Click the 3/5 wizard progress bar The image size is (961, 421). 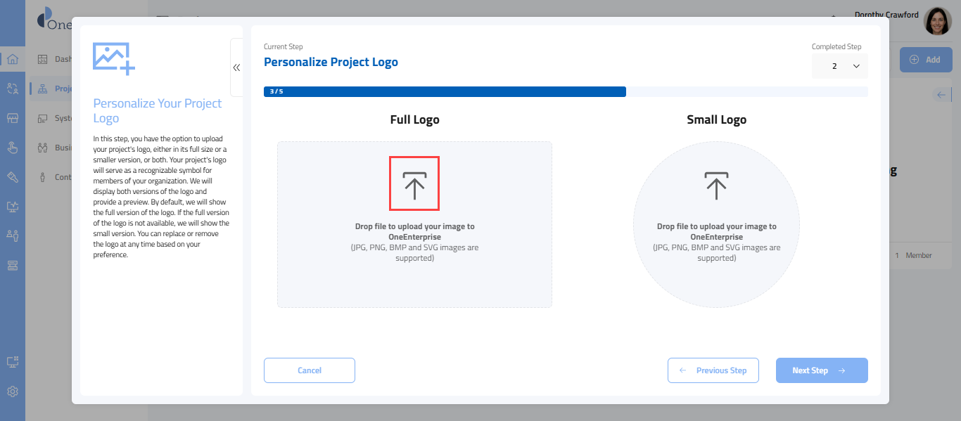[445, 91]
